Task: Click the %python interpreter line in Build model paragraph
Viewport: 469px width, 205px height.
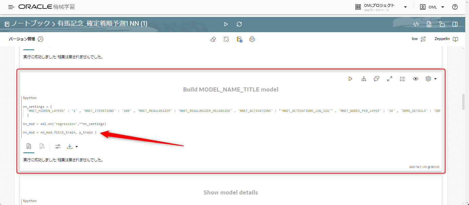Action: tap(29, 98)
